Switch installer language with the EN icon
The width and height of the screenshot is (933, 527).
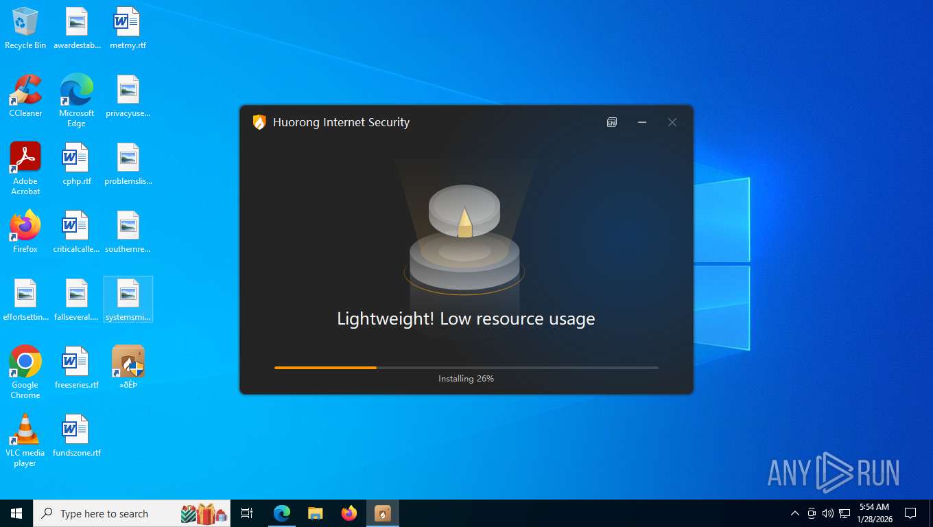tap(612, 122)
